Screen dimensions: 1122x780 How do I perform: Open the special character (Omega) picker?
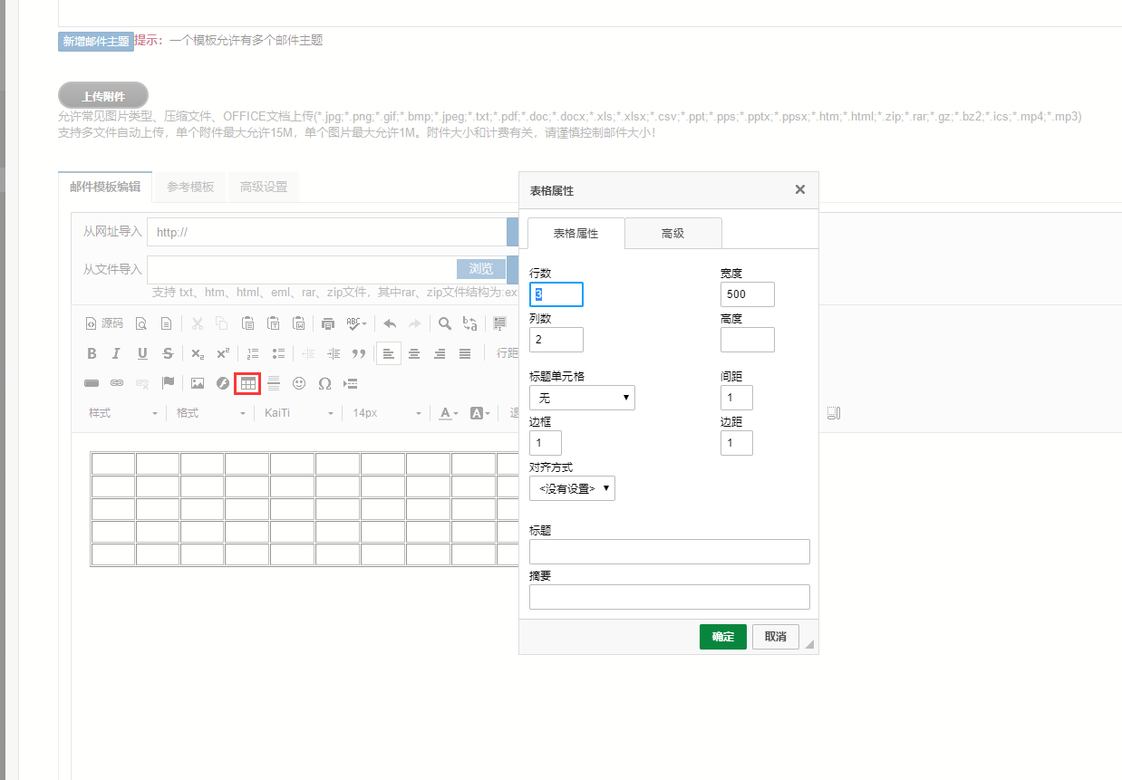324,383
